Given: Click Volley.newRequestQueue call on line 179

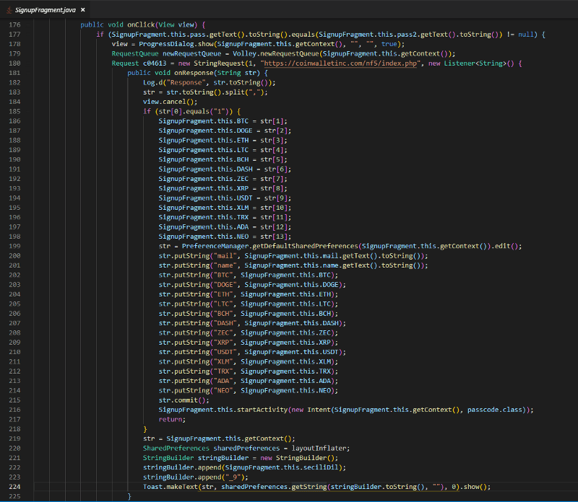Looking at the screenshot, I should 276,53.
